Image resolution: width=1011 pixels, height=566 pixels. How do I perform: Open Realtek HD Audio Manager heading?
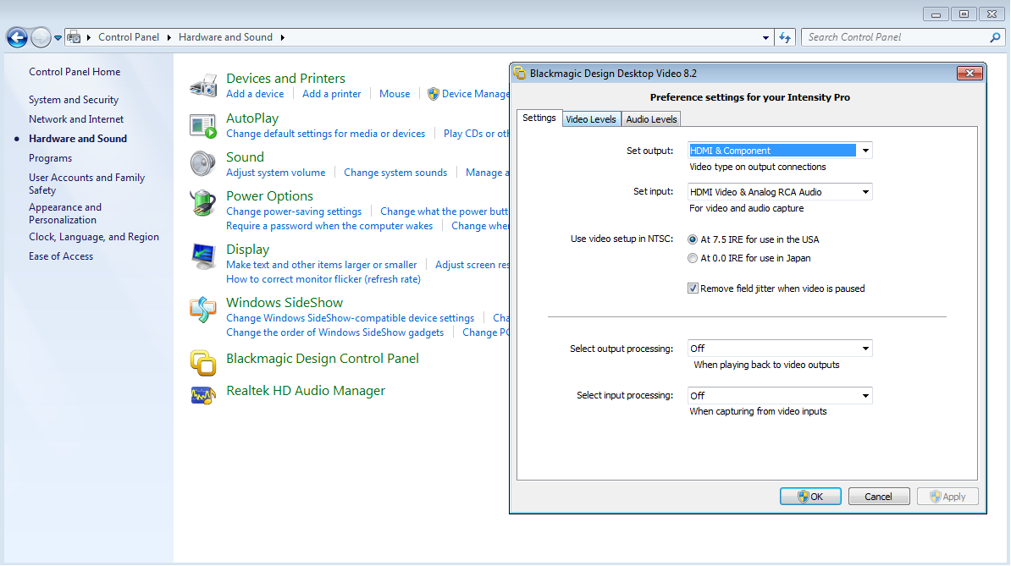[306, 391]
